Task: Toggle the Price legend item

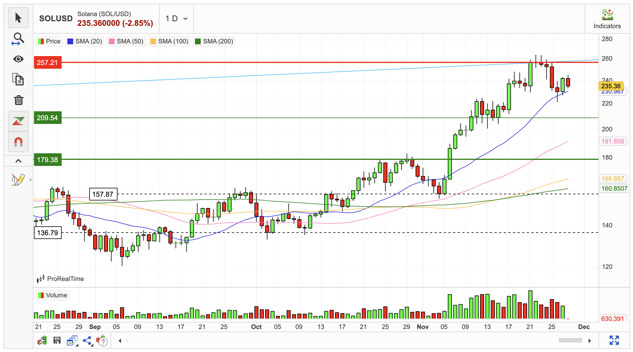Action: click(x=49, y=41)
